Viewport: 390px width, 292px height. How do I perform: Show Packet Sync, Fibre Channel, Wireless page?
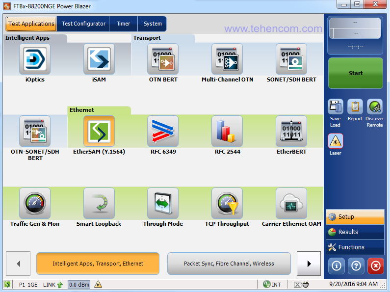click(229, 264)
